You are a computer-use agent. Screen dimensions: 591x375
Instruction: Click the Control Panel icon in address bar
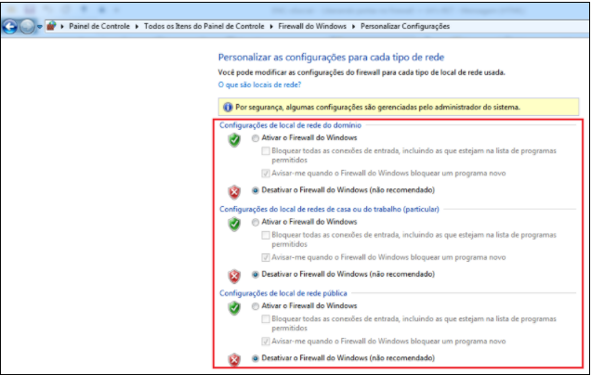point(51,26)
